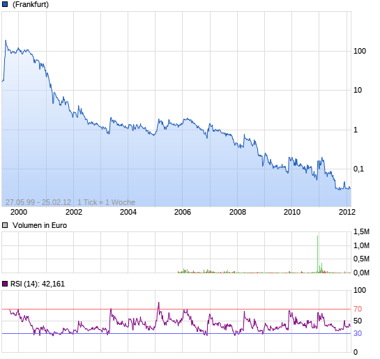The image size is (380, 359).
Task: Click the 0,1 price axis label
Action: click(x=358, y=169)
